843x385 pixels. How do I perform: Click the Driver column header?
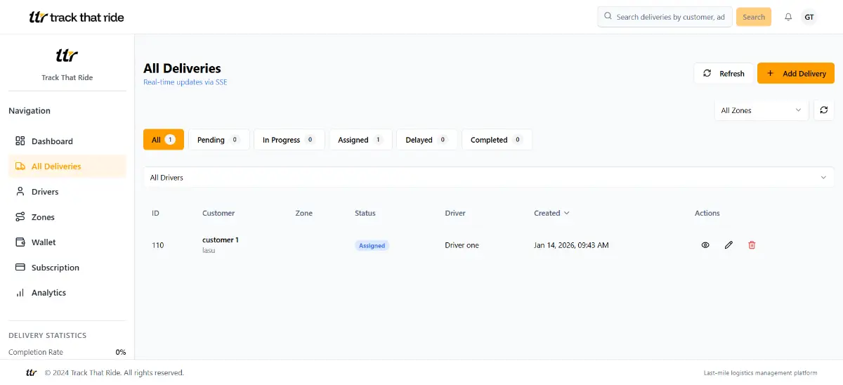pos(455,213)
